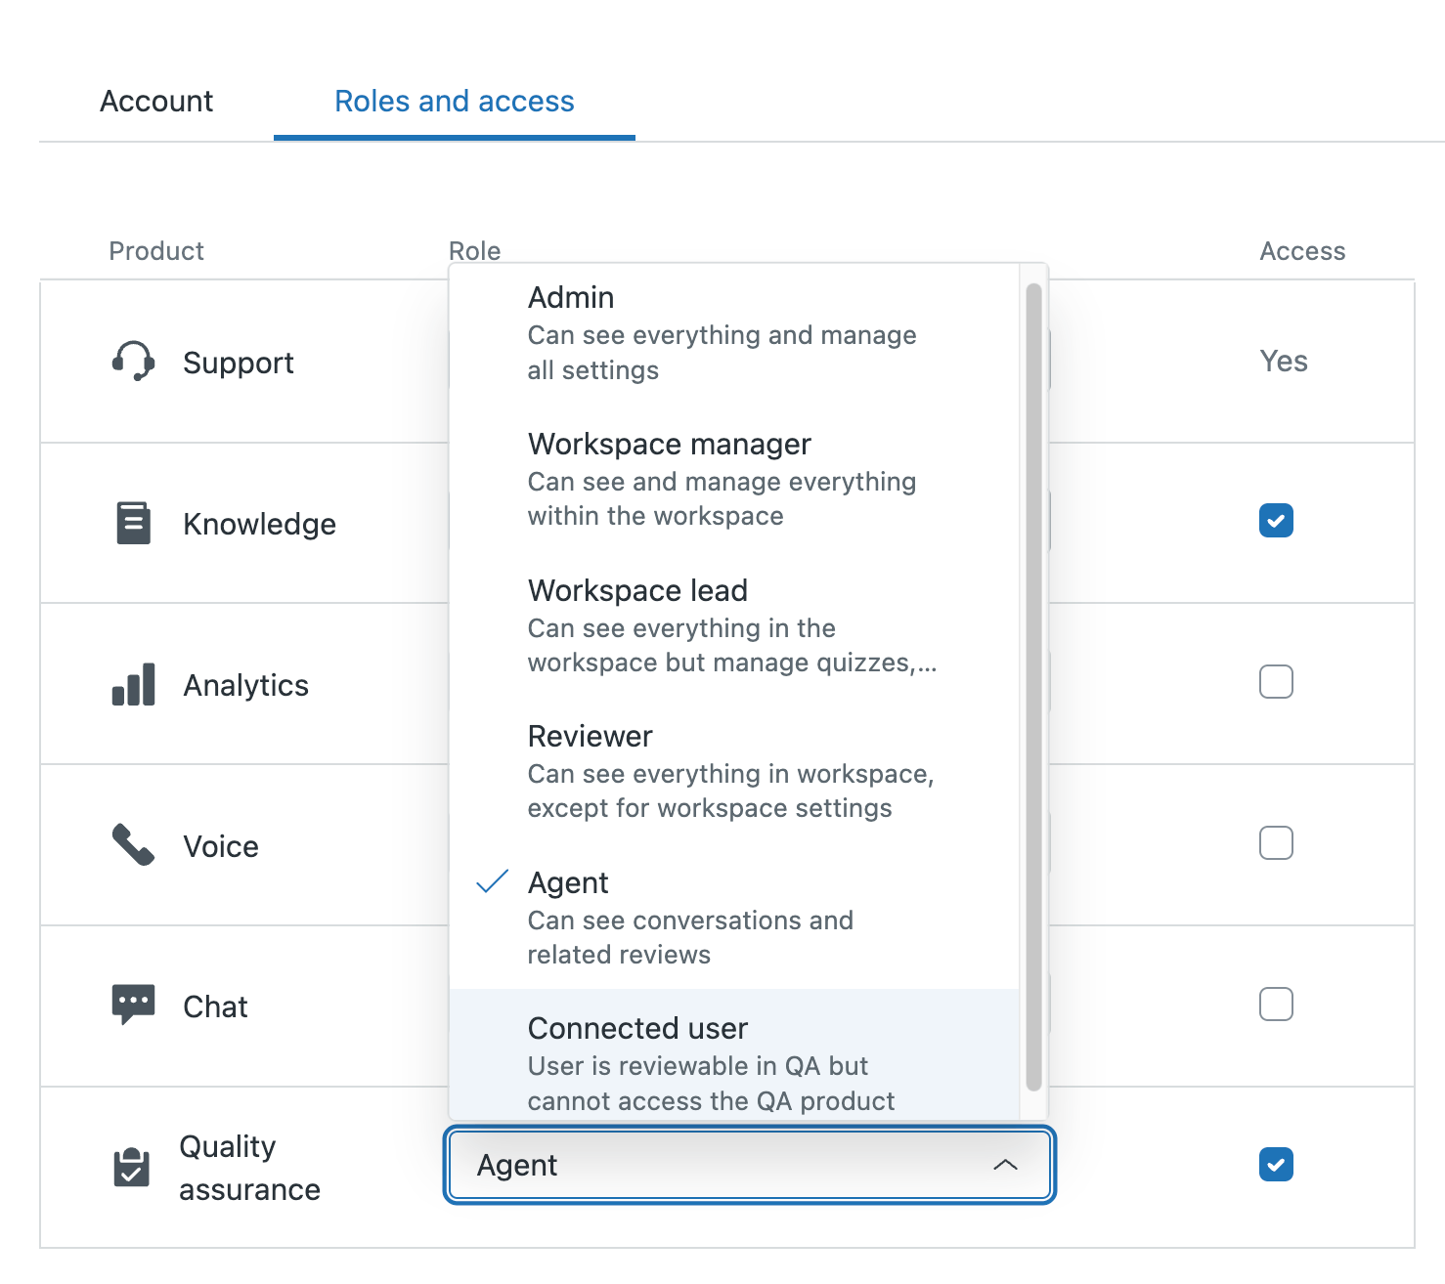Enable the Analytics access checkbox
The width and height of the screenshot is (1445, 1284).
point(1276,682)
